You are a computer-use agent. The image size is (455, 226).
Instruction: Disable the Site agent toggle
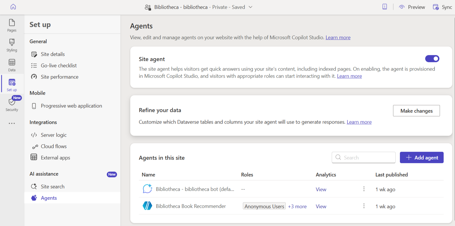pyautogui.click(x=432, y=59)
